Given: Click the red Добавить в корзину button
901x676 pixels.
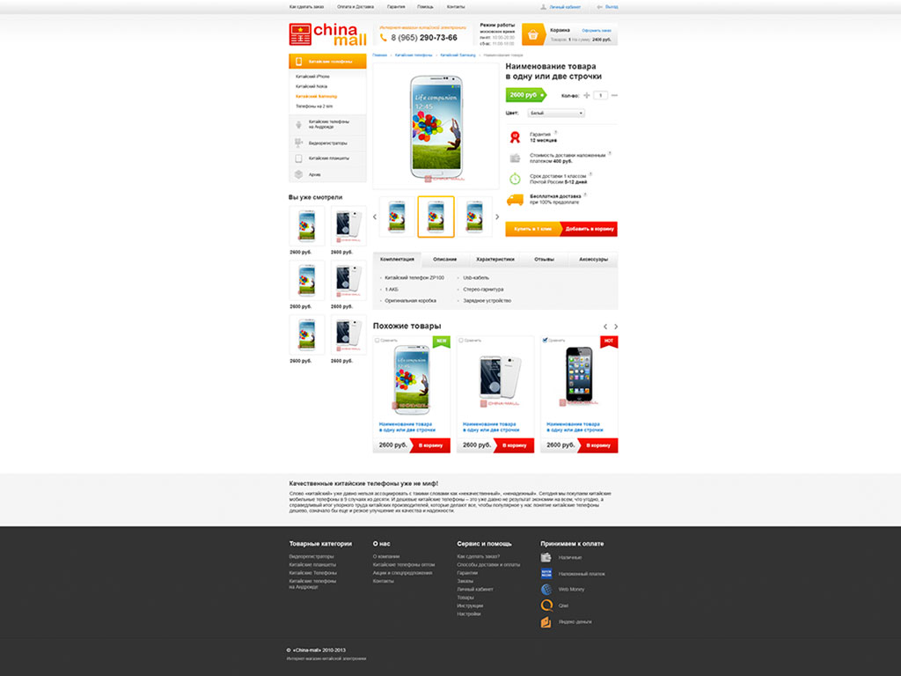Looking at the screenshot, I should pos(590,229).
